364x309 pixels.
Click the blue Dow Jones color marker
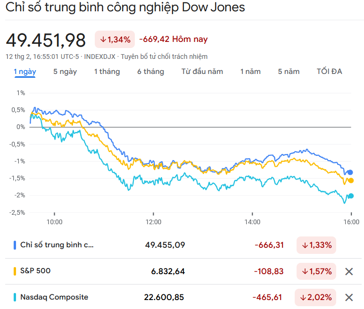click(16, 245)
